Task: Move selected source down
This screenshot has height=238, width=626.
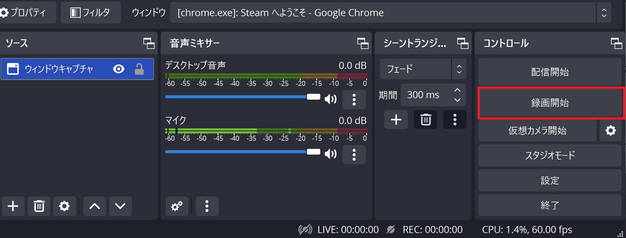Action: [x=120, y=206]
